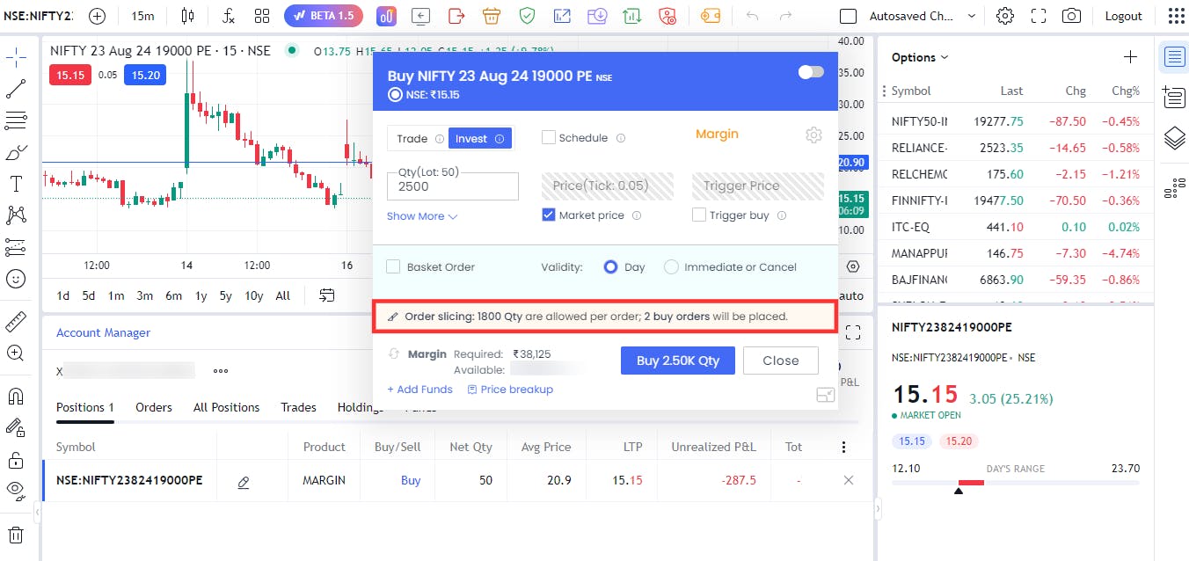The height and width of the screenshot is (561, 1189).
Task: Open the text annotation tool
Action: (16, 184)
